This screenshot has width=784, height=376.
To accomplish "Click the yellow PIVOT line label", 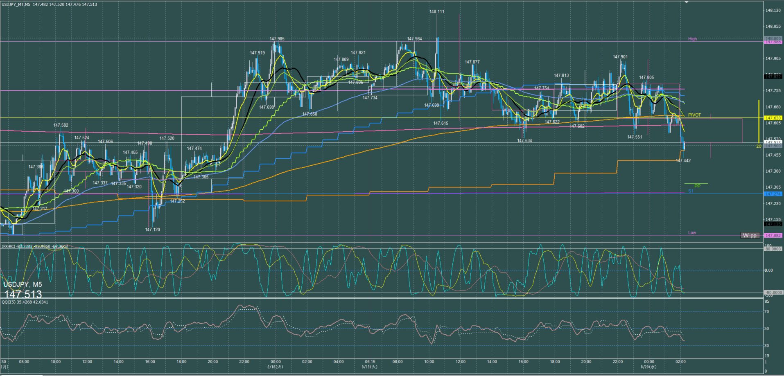I will [694, 115].
